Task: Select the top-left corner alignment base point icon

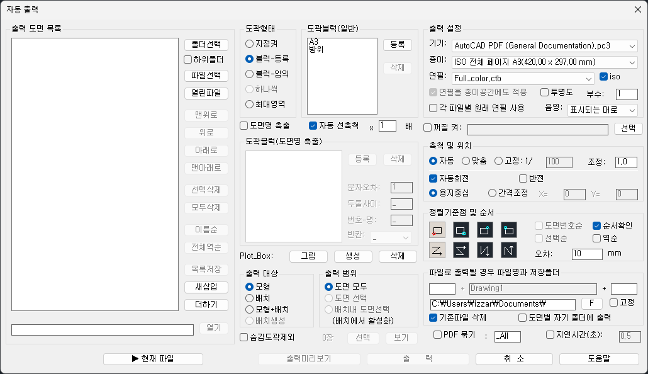Action: [509, 230]
